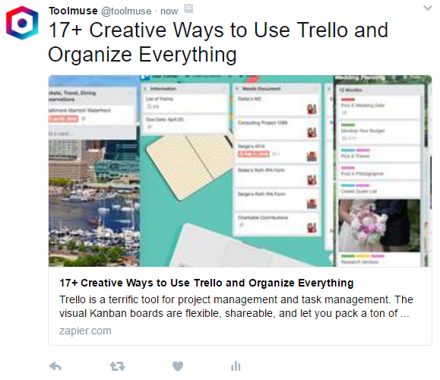This screenshot has height=380, width=440.
Task: Reply to the tweet with arrow icon
Action: tap(55, 366)
